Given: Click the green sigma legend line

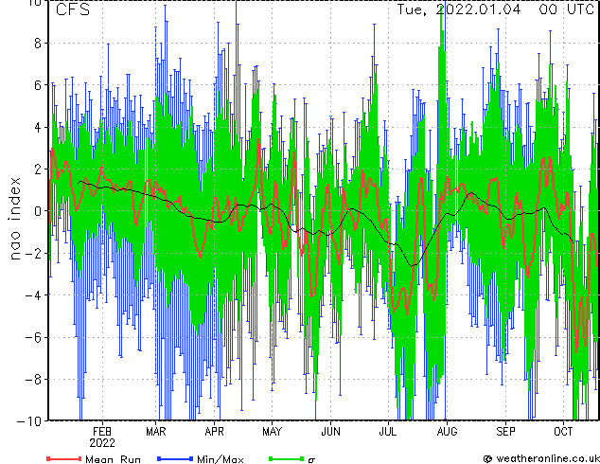Looking at the screenshot, I should pos(287,458).
